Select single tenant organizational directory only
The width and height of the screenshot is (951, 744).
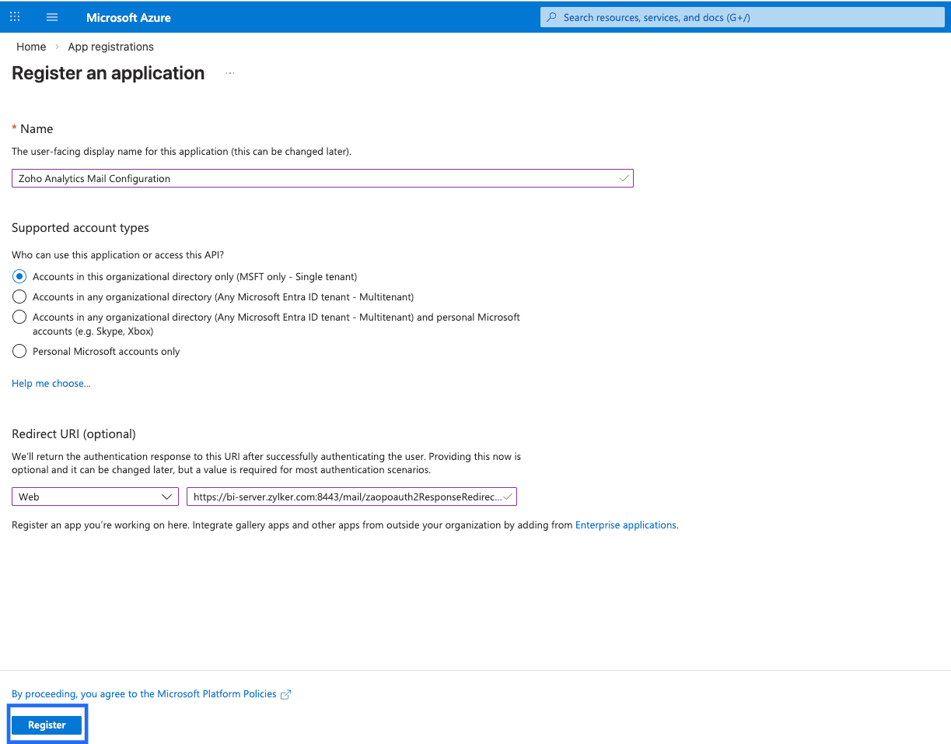[19, 276]
